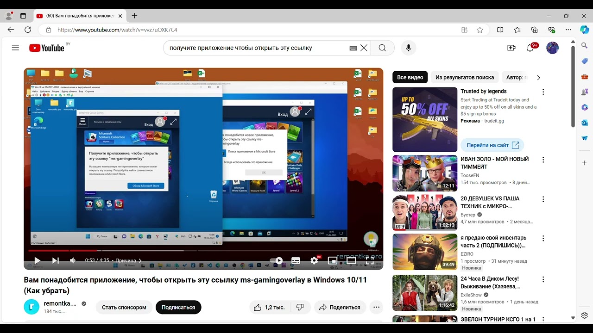This screenshot has width=593, height=333.
Task: Open Outlook in Edge sidebar
Action: pyautogui.click(x=585, y=123)
